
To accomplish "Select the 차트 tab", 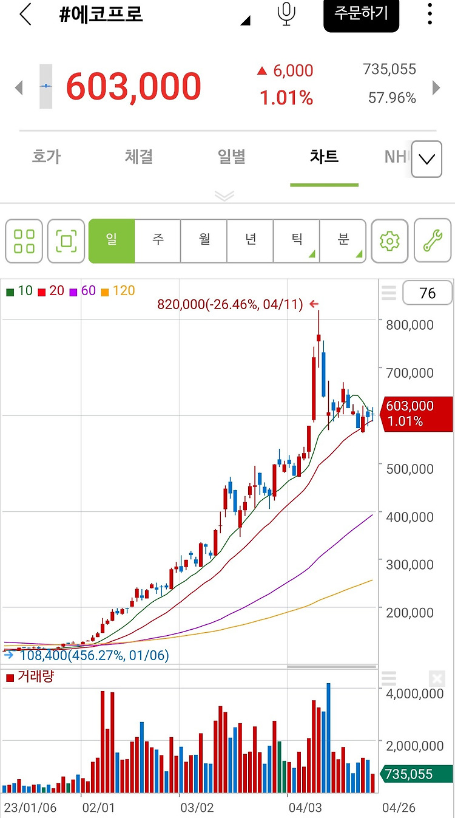I will click(x=325, y=157).
